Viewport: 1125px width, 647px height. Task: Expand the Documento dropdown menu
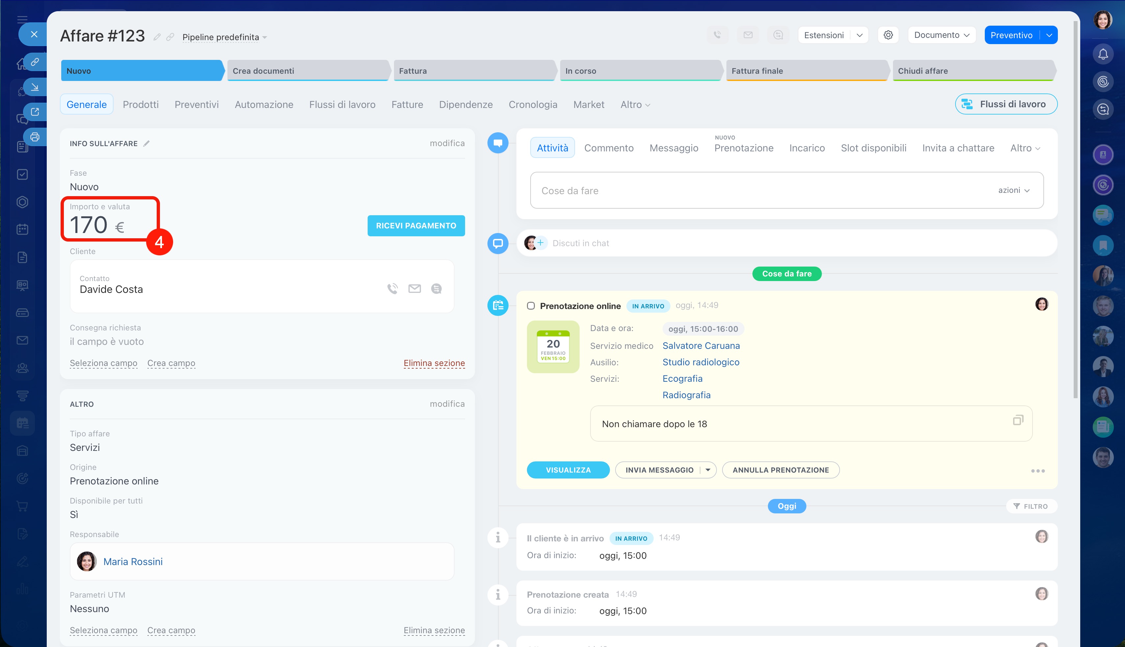click(941, 35)
